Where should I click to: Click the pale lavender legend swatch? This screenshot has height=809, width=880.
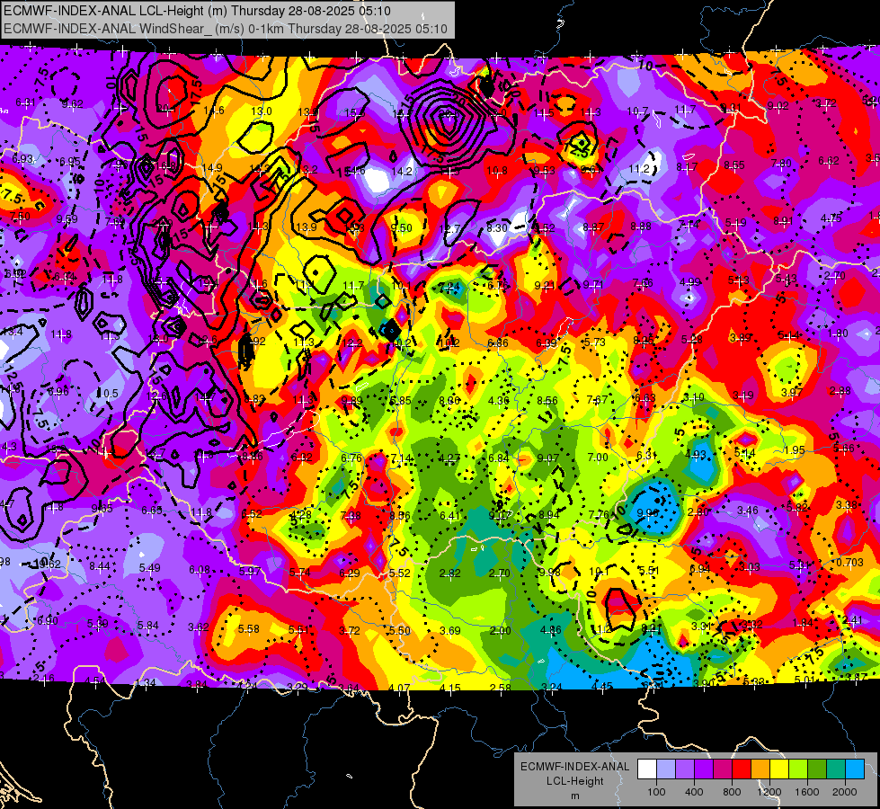point(666,769)
